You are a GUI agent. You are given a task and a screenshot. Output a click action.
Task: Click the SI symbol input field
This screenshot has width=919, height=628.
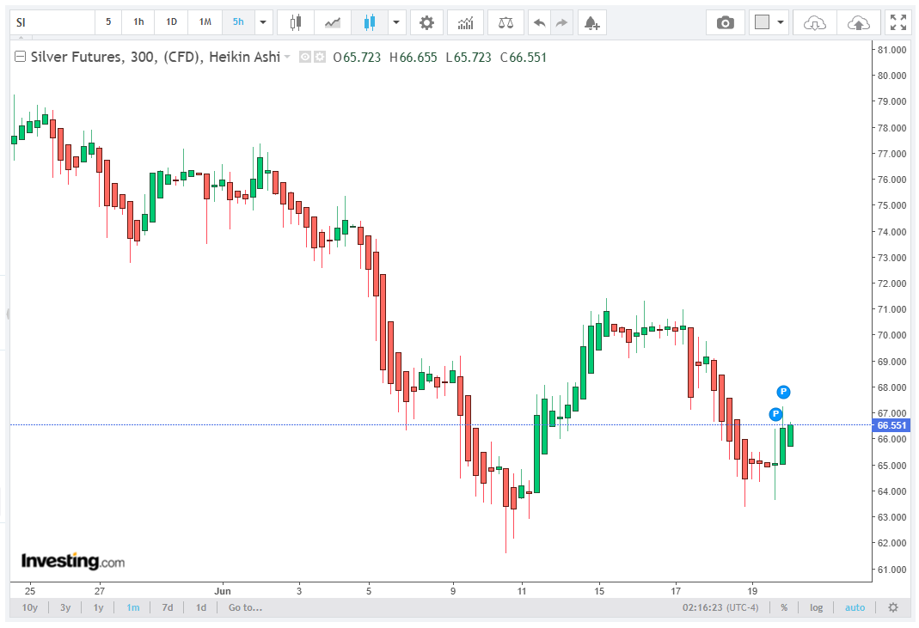[x=52, y=23]
